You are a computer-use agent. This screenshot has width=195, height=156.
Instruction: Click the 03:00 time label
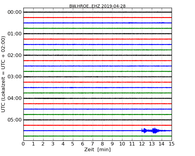point(15,77)
